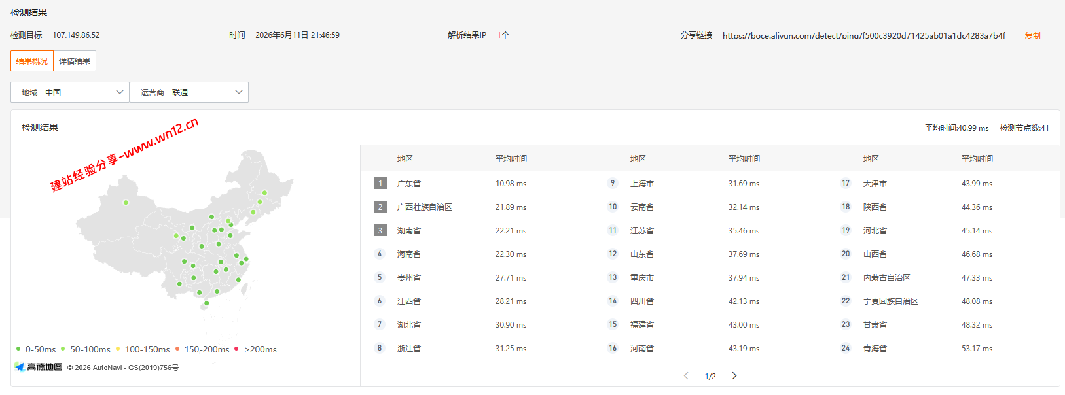Switch to the 详情结果 tab
This screenshot has width=1065, height=395.
pos(75,61)
